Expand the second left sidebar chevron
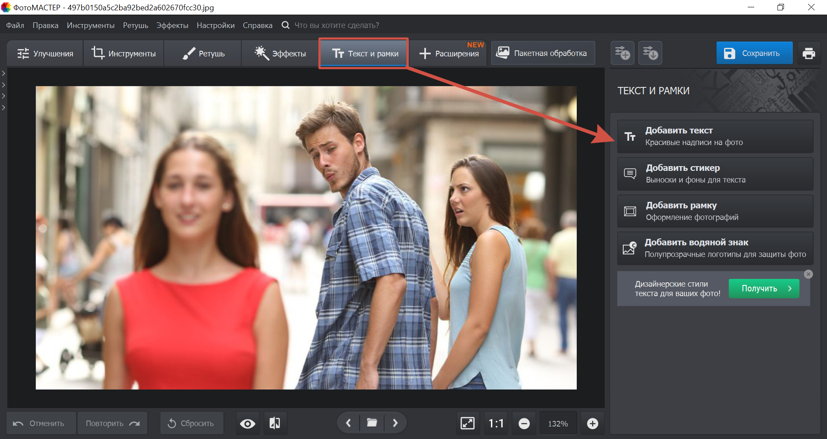The height and width of the screenshot is (439, 827). coord(3,85)
